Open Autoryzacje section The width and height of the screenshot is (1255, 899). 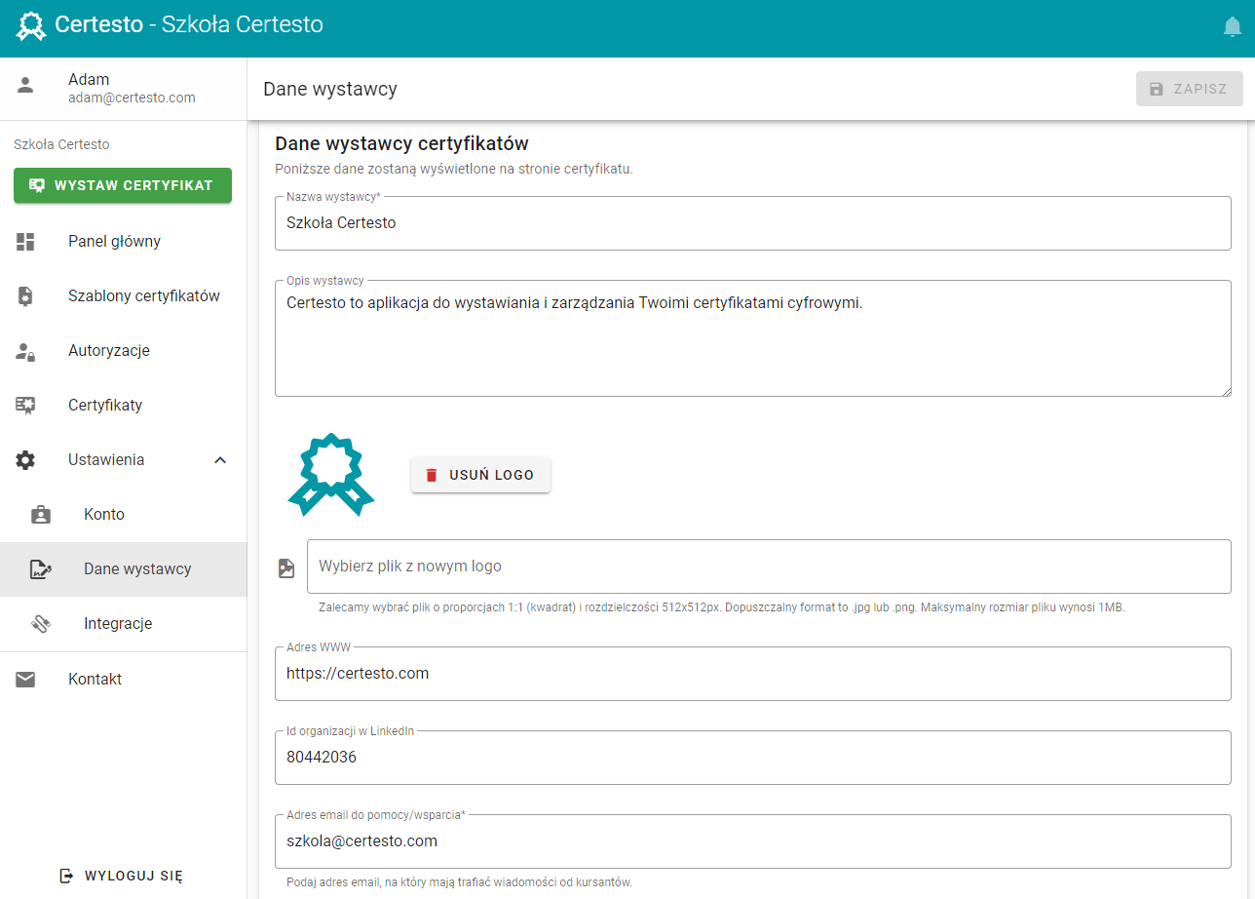pos(123,351)
